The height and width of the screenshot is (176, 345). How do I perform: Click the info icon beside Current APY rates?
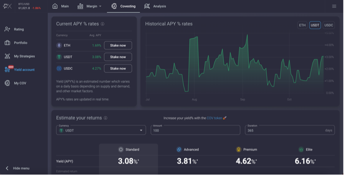(103, 24)
